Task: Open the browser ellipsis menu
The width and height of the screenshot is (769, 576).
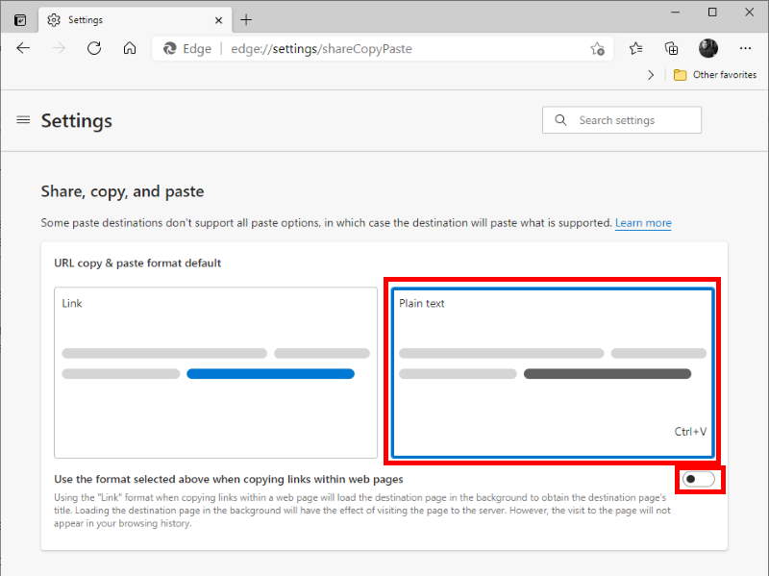Action: 745,48
